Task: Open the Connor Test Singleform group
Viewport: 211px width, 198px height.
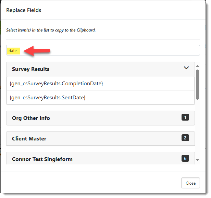Action: click(42, 159)
